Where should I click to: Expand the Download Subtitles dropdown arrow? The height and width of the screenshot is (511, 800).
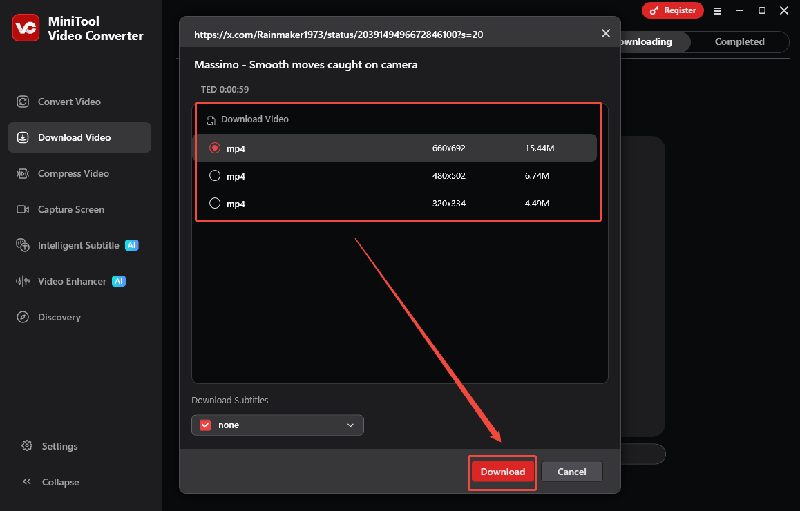pos(350,425)
